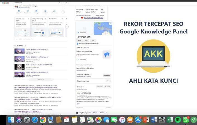Open Read reviews shortcut
This screenshot has width=197, height=125.
pos(27,12)
